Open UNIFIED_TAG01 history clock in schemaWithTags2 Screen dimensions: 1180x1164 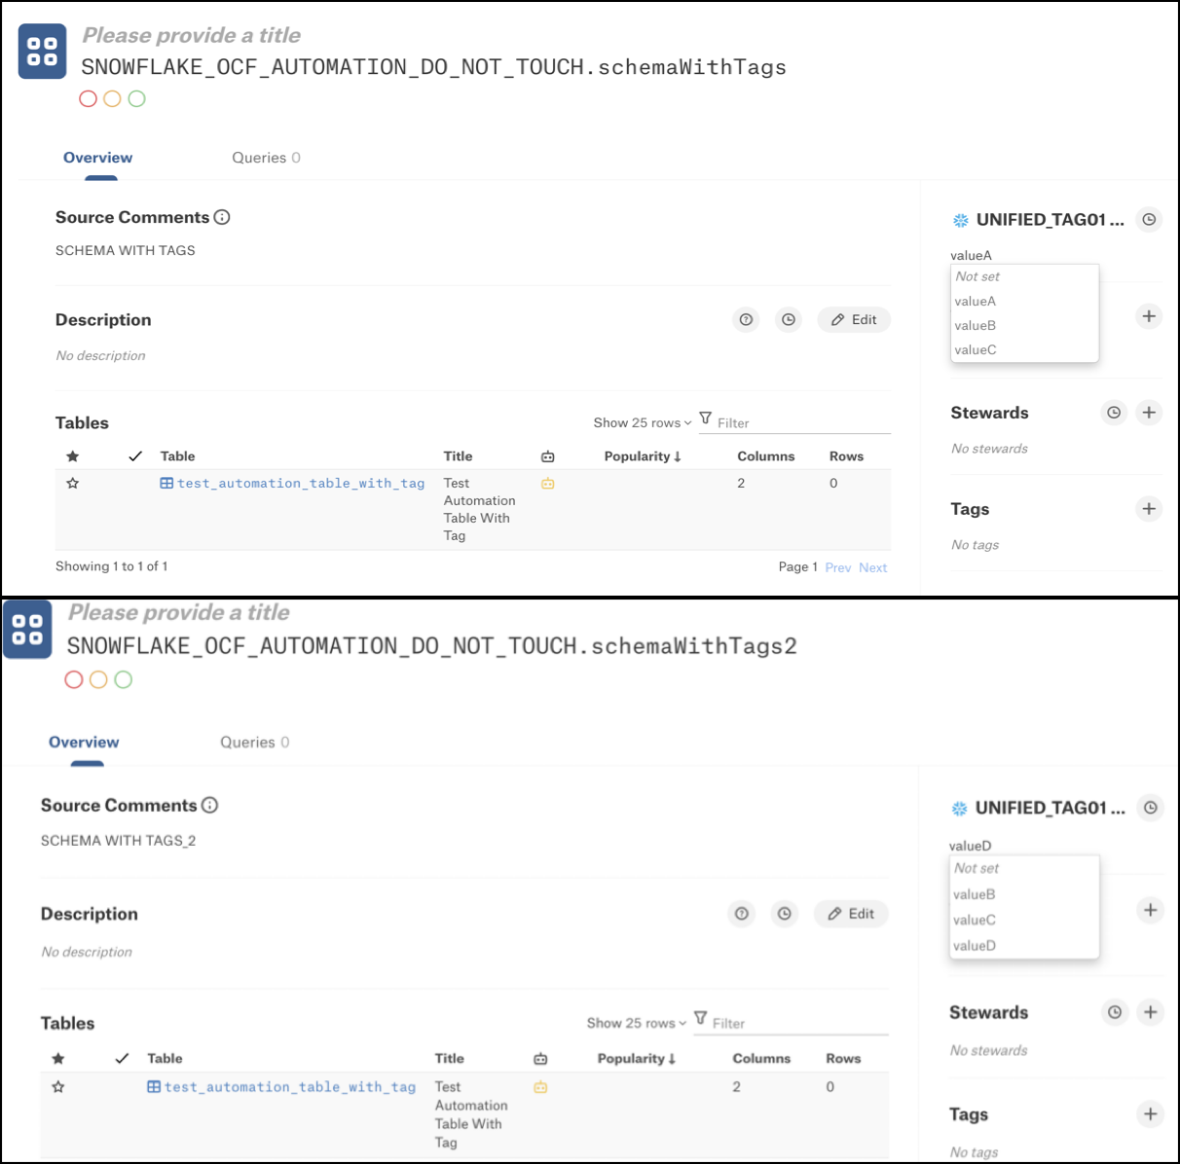point(1151,808)
